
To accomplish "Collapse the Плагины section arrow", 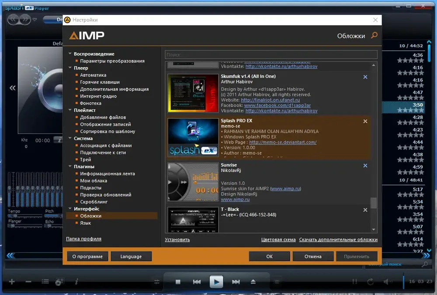I will [70, 166].
